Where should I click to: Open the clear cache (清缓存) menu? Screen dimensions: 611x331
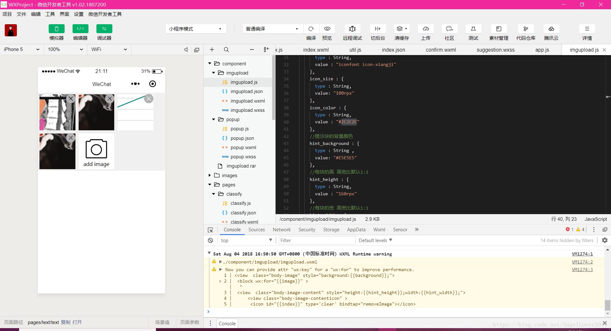(x=402, y=29)
